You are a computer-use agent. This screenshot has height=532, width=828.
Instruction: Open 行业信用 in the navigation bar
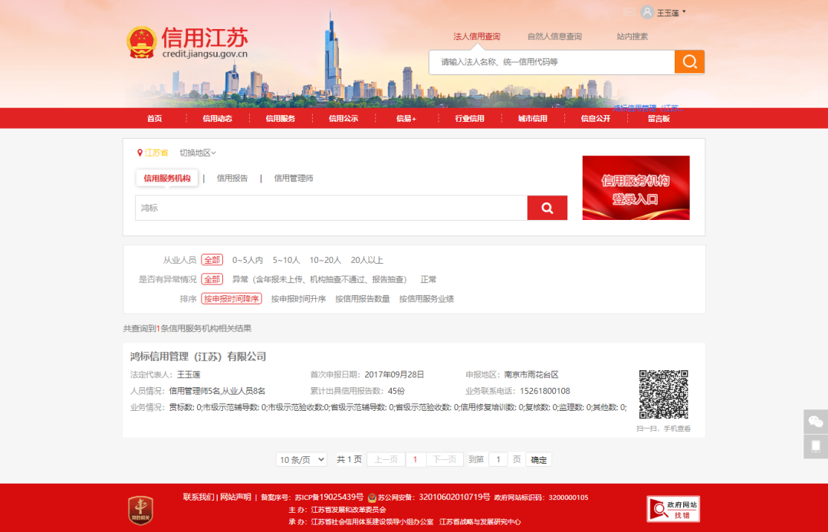[x=469, y=119]
